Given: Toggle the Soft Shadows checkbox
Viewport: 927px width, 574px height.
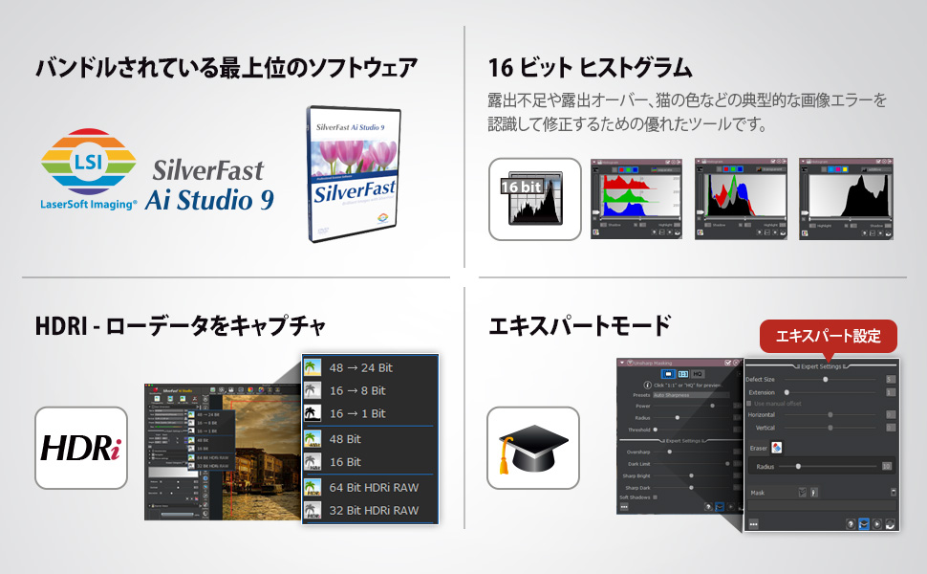Looking at the screenshot, I should point(655,497).
